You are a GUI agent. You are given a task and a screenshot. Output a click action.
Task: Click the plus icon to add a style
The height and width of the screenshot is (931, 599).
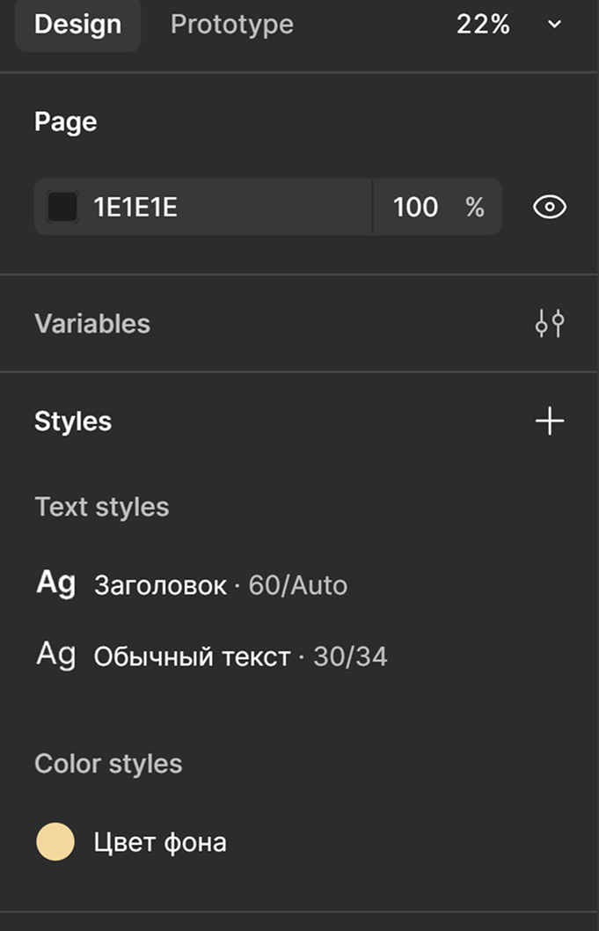pyautogui.click(x=550, y=422)
